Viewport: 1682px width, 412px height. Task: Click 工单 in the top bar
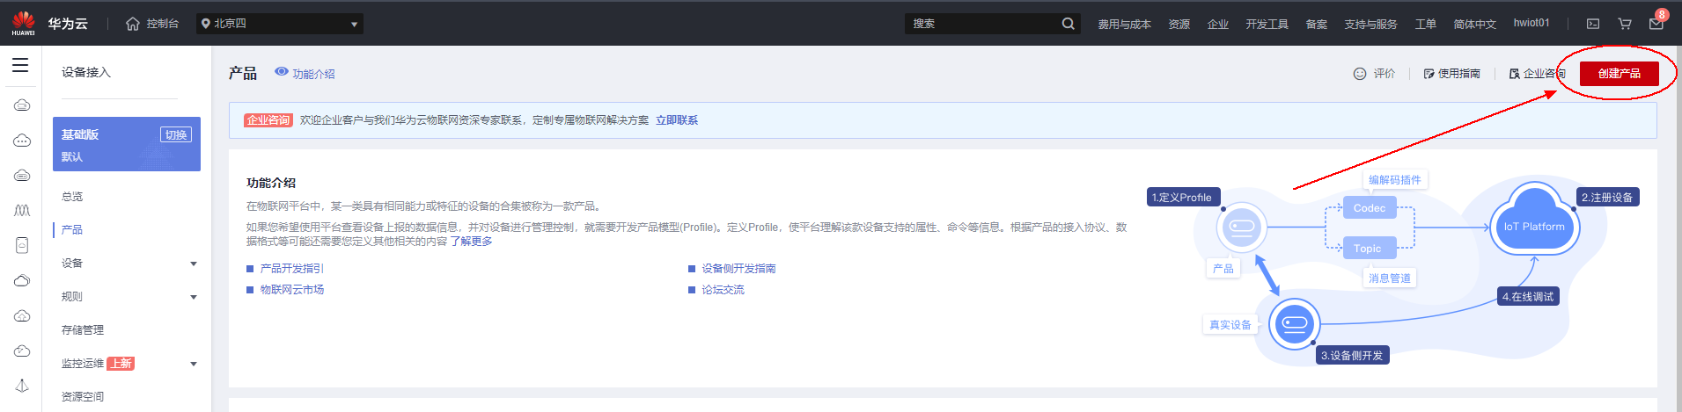click(x=1425, y=25)
